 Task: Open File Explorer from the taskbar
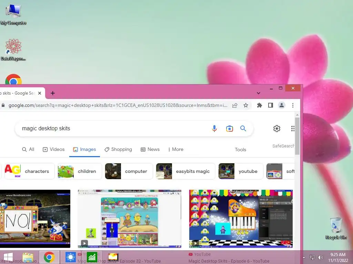[28, 257]
